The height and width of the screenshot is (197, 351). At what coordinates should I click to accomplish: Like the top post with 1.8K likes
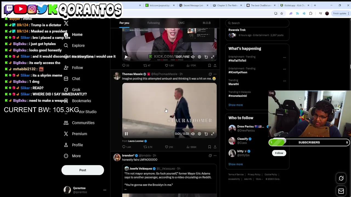tap(169, 65)
